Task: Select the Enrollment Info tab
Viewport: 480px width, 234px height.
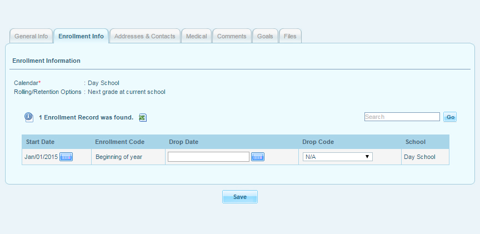Action: (81, 36)
